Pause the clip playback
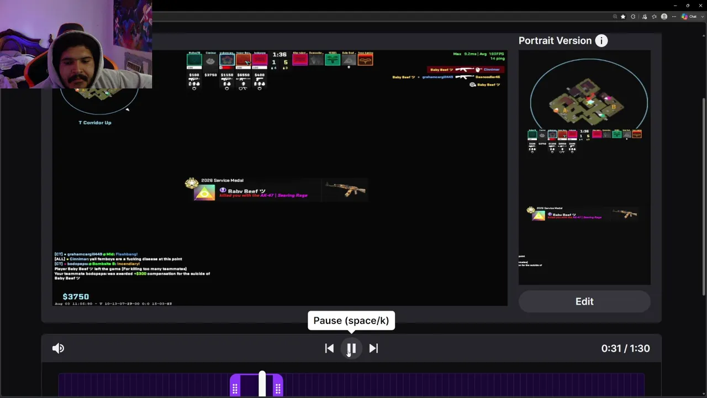 point(351,348)
